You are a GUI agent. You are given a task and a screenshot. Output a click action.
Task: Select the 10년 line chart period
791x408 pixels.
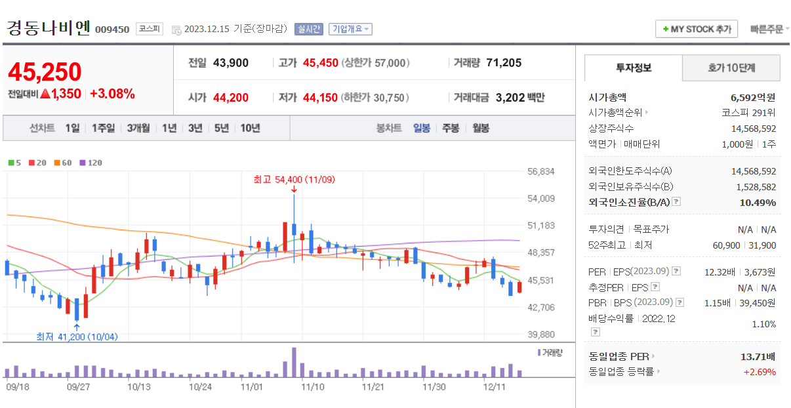[250, 128]
